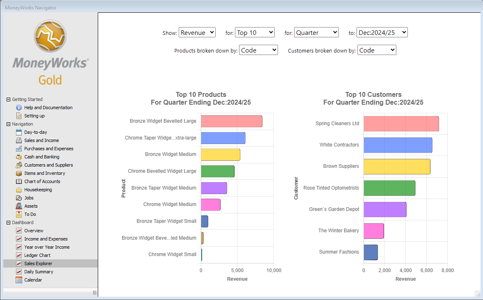Open the Chart of Accounts
This screenshot has width=483, height=300.
coord(42,181)
